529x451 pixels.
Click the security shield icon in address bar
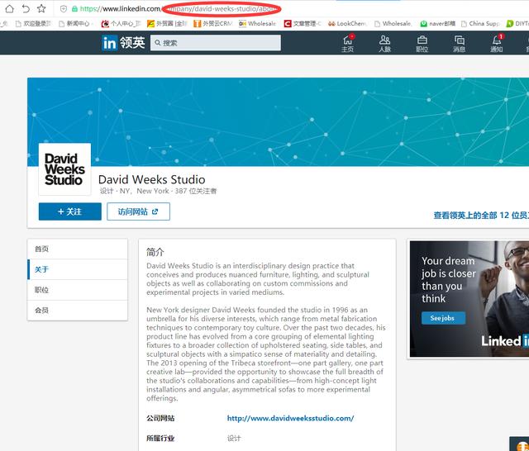(64, 9)
